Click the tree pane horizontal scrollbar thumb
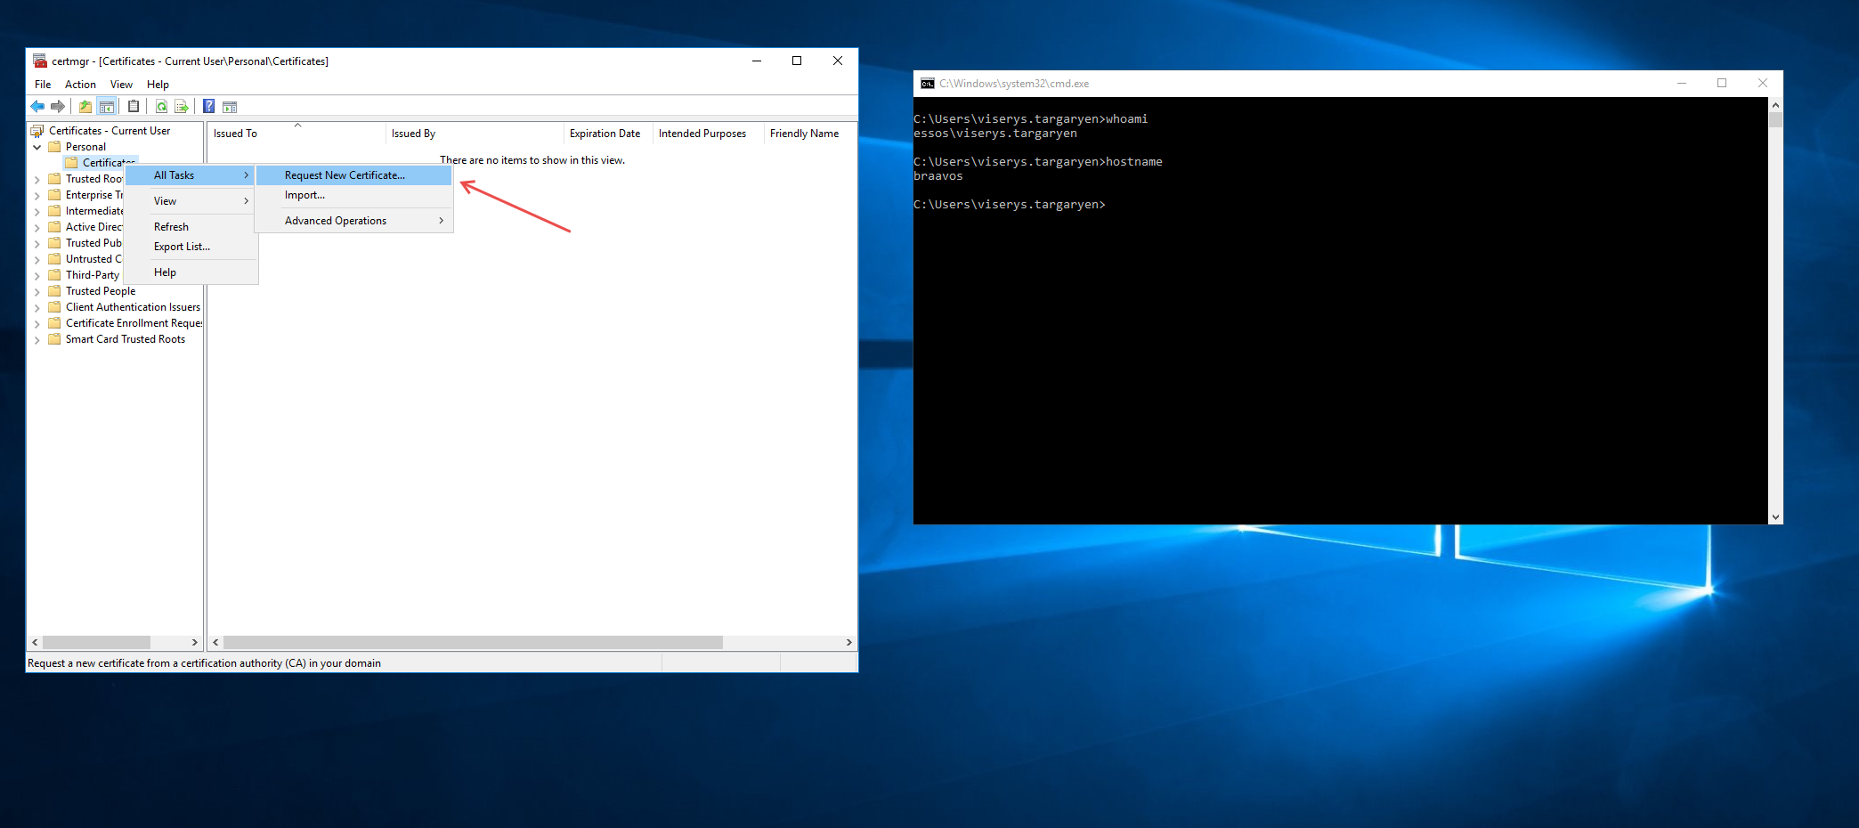1859x828 pixels. tap(96, 642)
